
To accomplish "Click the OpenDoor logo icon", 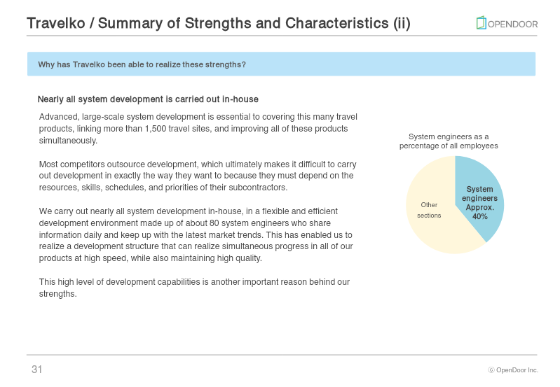I will pos(481,23).
